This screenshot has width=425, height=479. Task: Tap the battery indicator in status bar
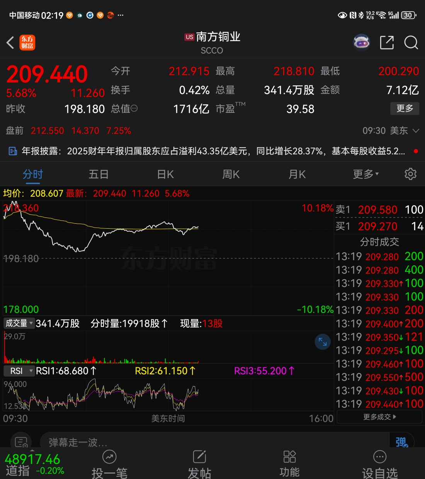(409, 15)
